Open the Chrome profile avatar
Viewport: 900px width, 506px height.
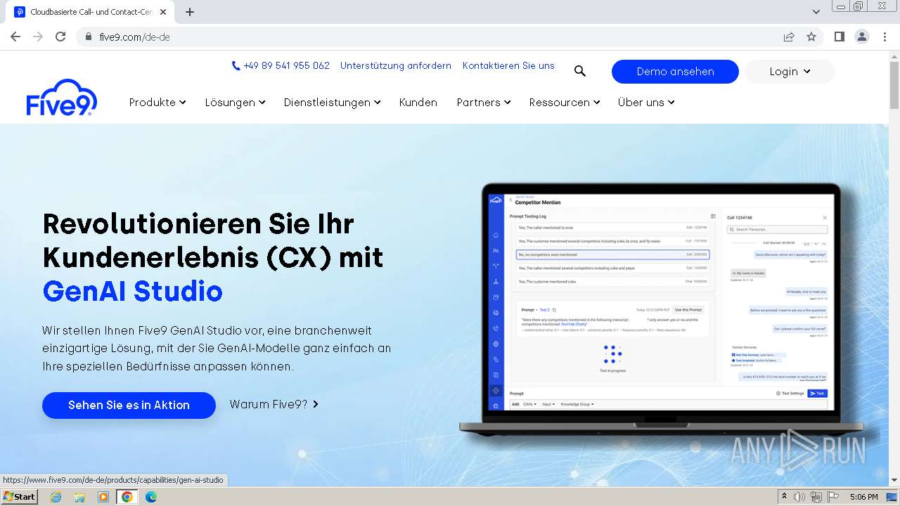point(861,37)
